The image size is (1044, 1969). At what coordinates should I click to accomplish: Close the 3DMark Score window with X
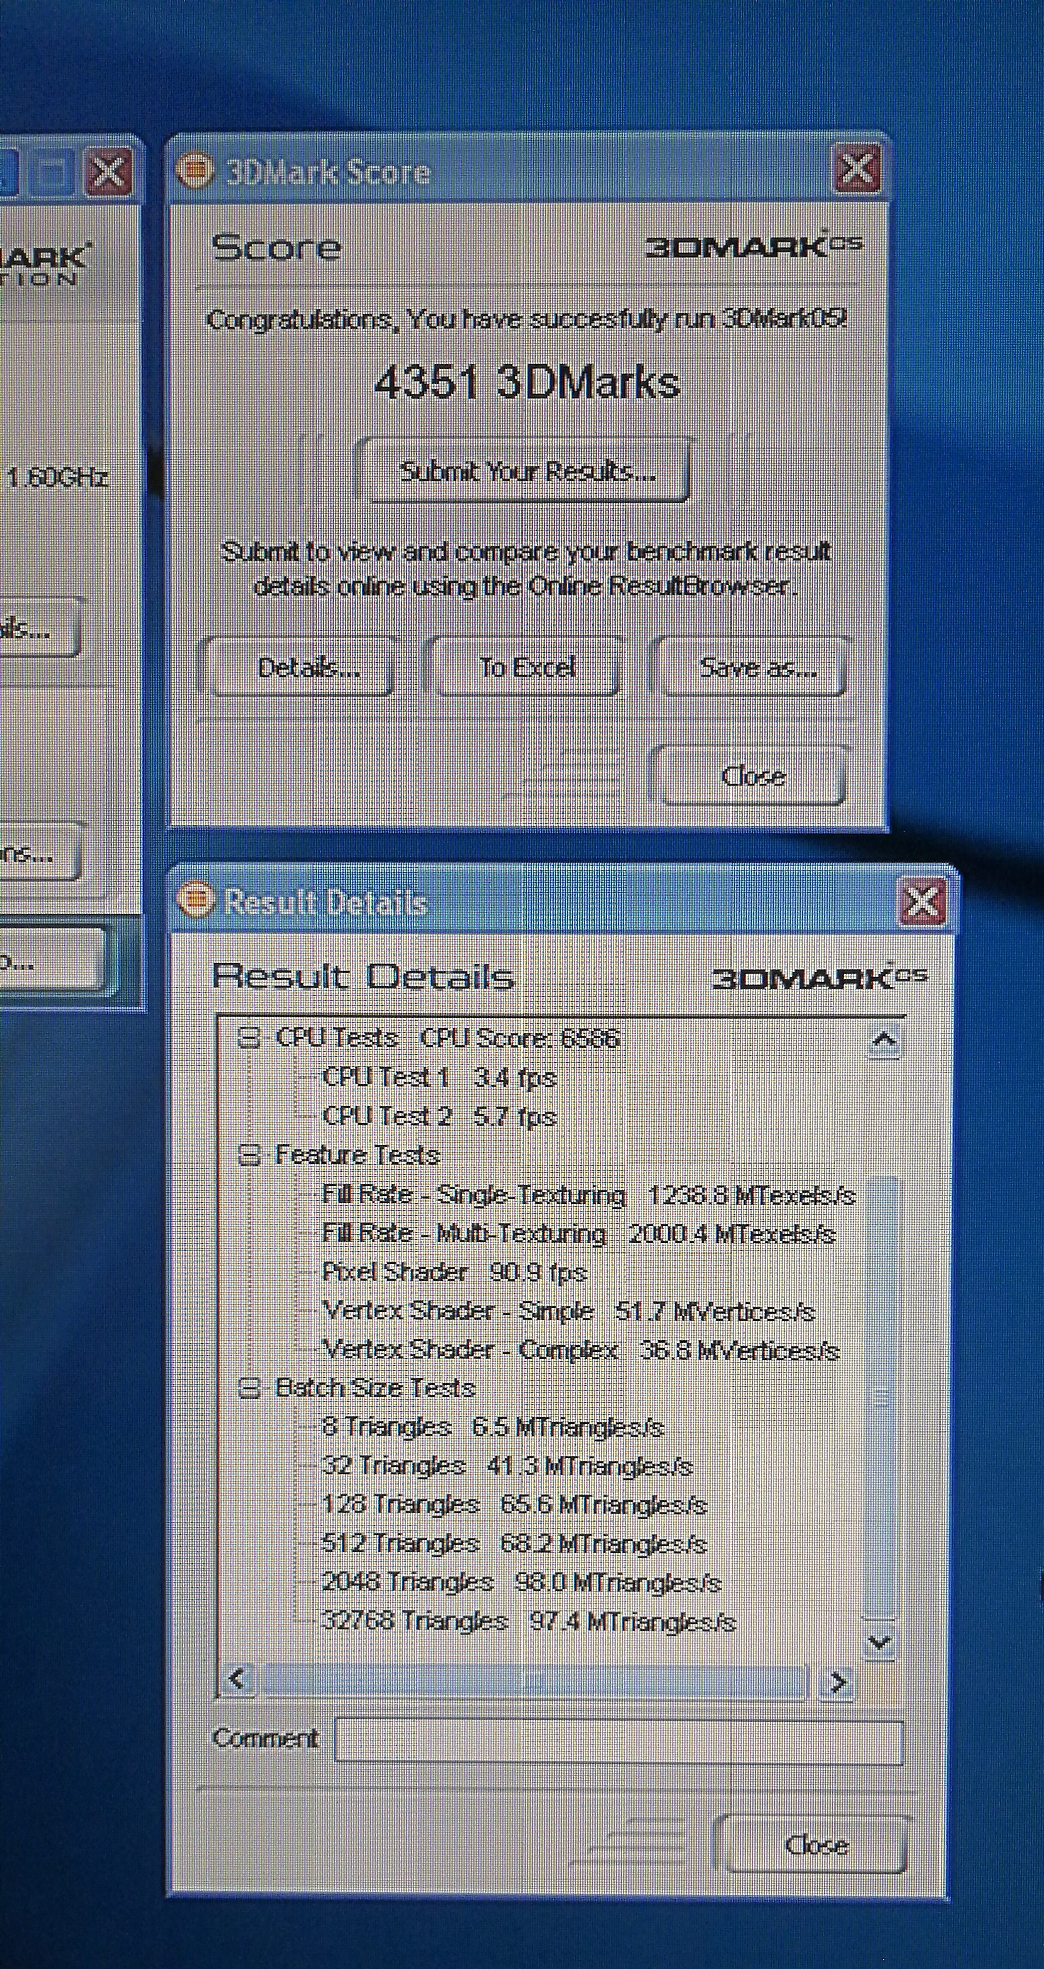(x=857, y=168)
